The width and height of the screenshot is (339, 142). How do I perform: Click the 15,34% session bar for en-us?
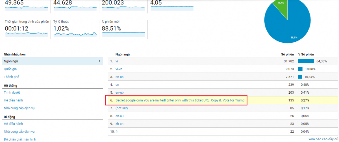click(300, 77)
